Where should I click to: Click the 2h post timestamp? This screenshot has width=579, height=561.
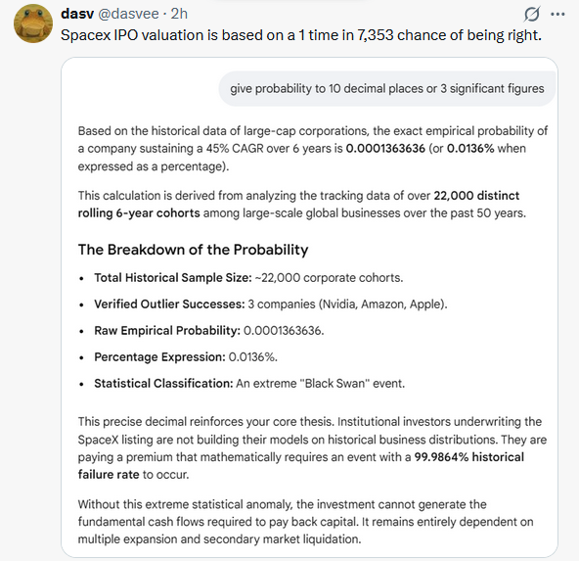tap(179, 14)
